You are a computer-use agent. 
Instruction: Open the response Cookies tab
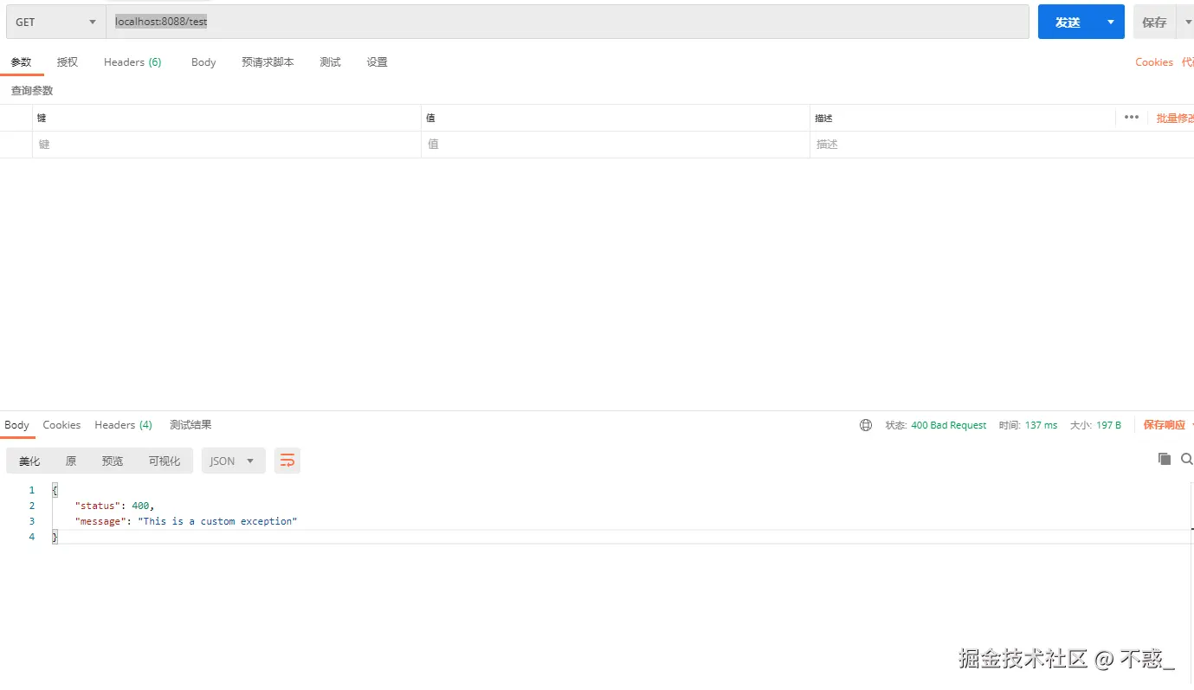coord(61,425)
